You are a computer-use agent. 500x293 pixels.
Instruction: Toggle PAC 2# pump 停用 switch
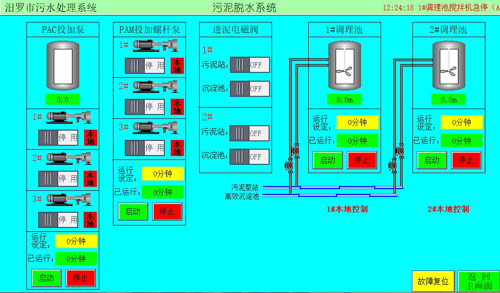click(58, 179)
